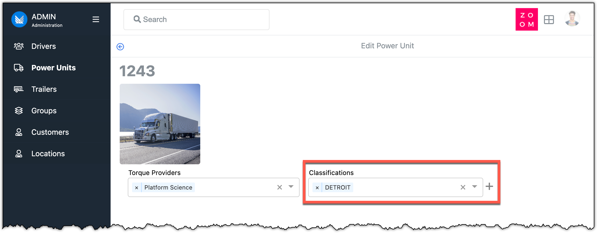The image size is (597, 233).
Task: Navigate to Customers in sidebar
Action: tap(50, 132)
